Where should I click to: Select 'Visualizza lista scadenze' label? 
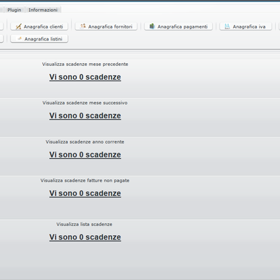84,224
